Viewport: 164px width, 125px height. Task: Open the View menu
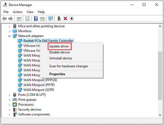coord(30,12)
